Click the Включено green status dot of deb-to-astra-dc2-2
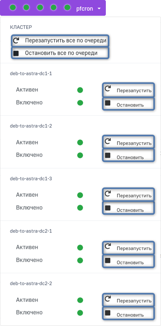Image resolution: width=161 pixels, height=326 pixels. tap(80, 313)
